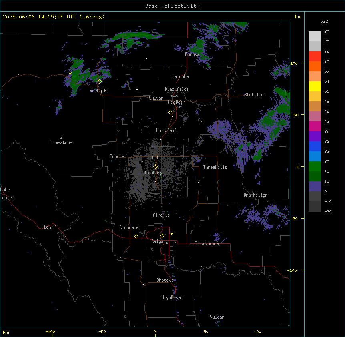345x337 pixels.
Task: Click the Blackfalds city label
Action: pyautogui.click(x=177, y=89)
